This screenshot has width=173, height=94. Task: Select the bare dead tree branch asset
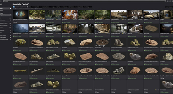(x=37, y=70)
